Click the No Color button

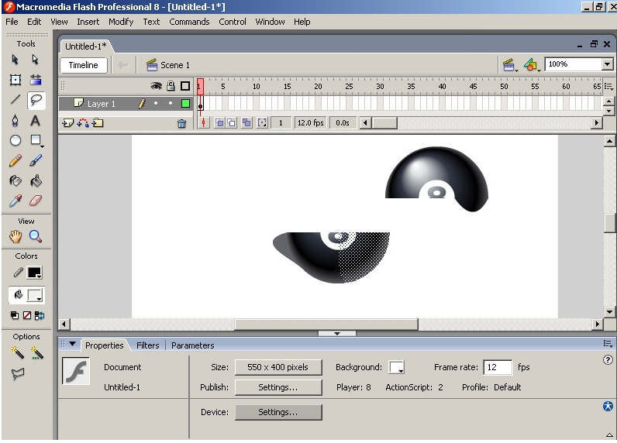pyautogui.click(x=27, y=315)
